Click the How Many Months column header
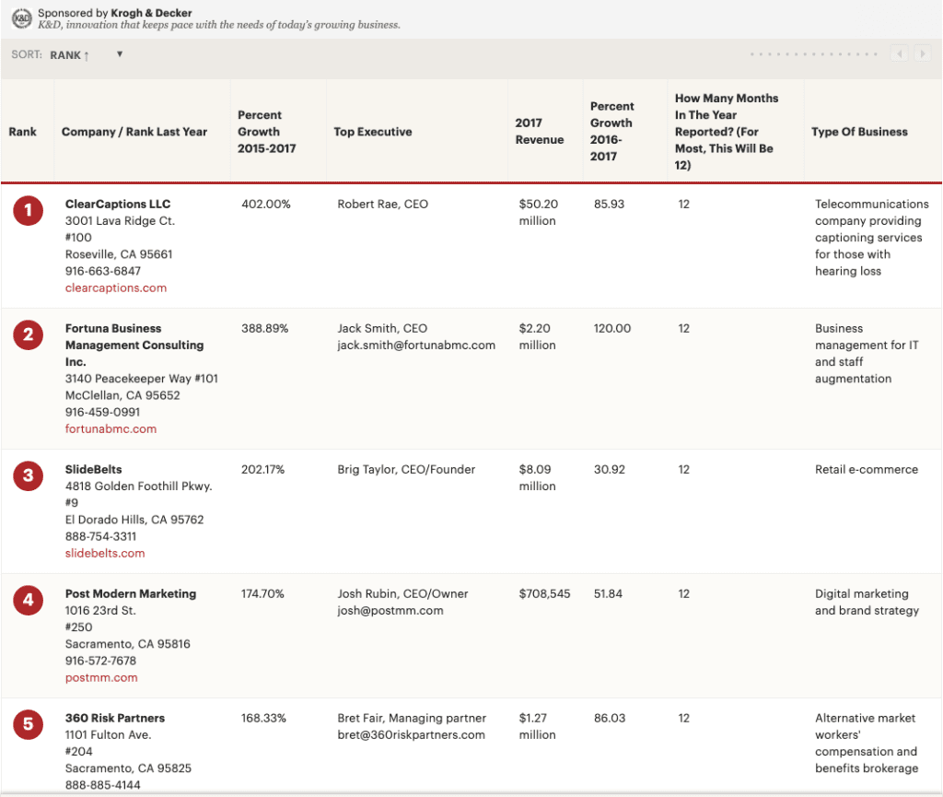The width and height of the screenshot is (943, 797). point(727,131)
